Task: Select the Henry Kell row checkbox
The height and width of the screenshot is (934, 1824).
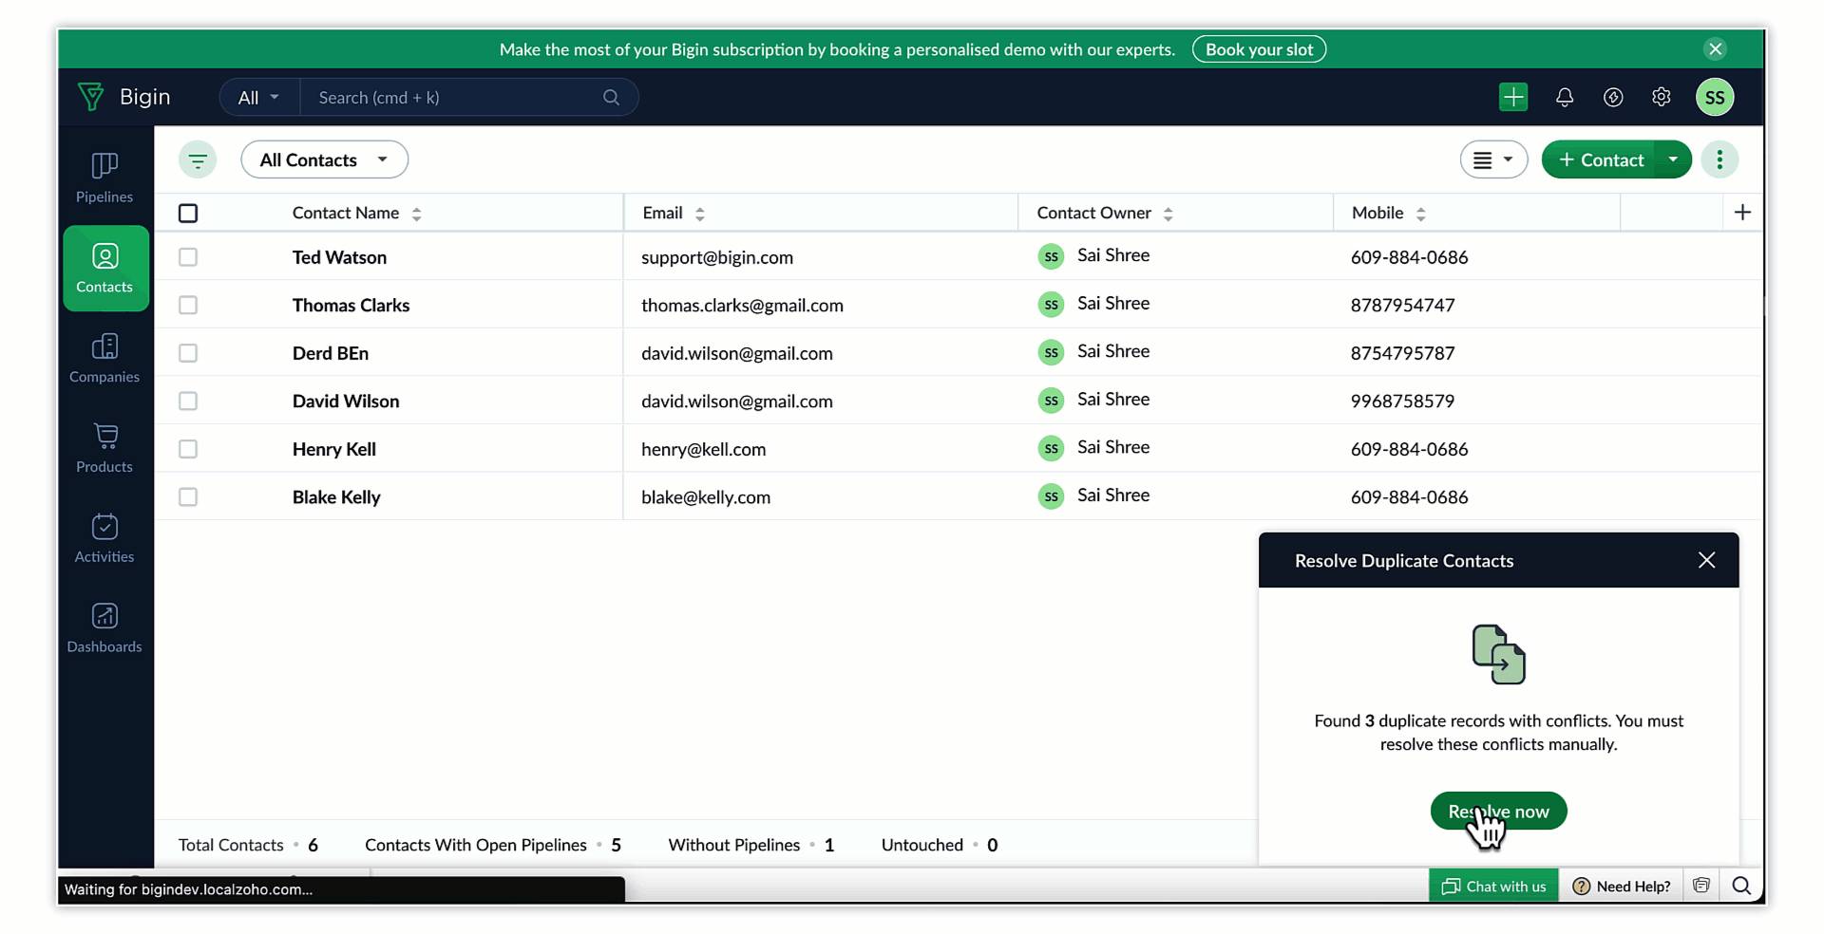Action: click(x=188, y=449)
